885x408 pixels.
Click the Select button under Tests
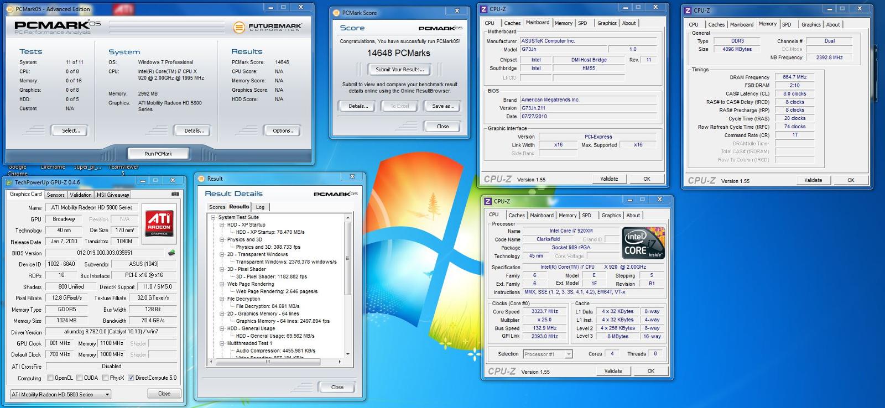71,130
